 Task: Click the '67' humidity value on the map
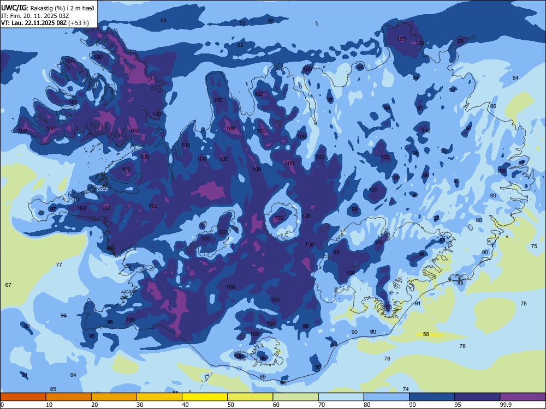click(8, 285)
